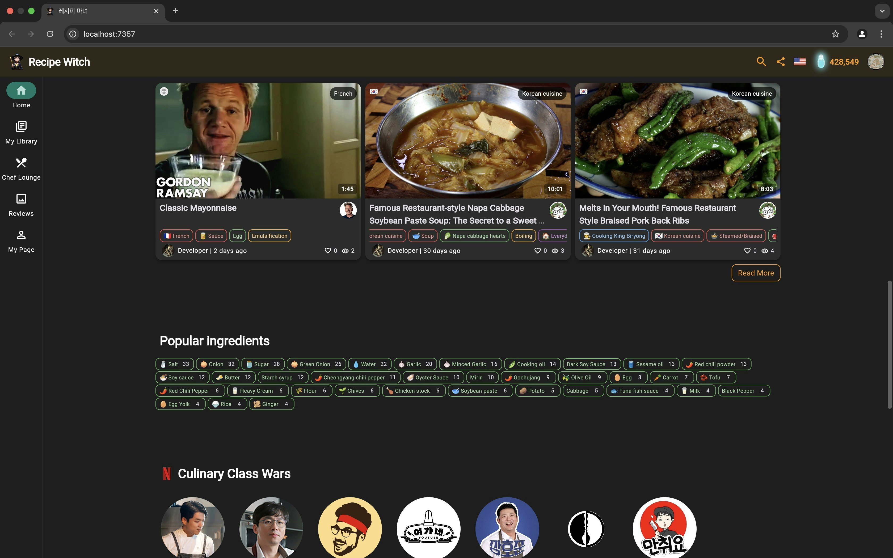
Task: Expand the tab search dropdown arrow
Action: (x=882, y=11)
